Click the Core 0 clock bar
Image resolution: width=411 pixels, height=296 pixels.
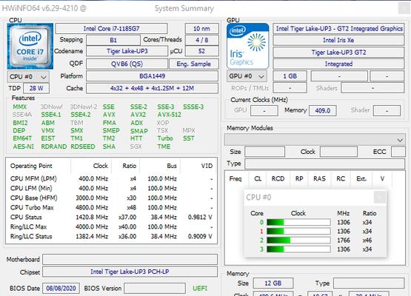298,223
